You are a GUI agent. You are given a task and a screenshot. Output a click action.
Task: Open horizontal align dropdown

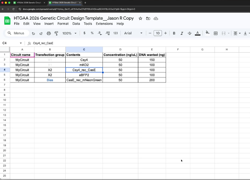[237, 33]
